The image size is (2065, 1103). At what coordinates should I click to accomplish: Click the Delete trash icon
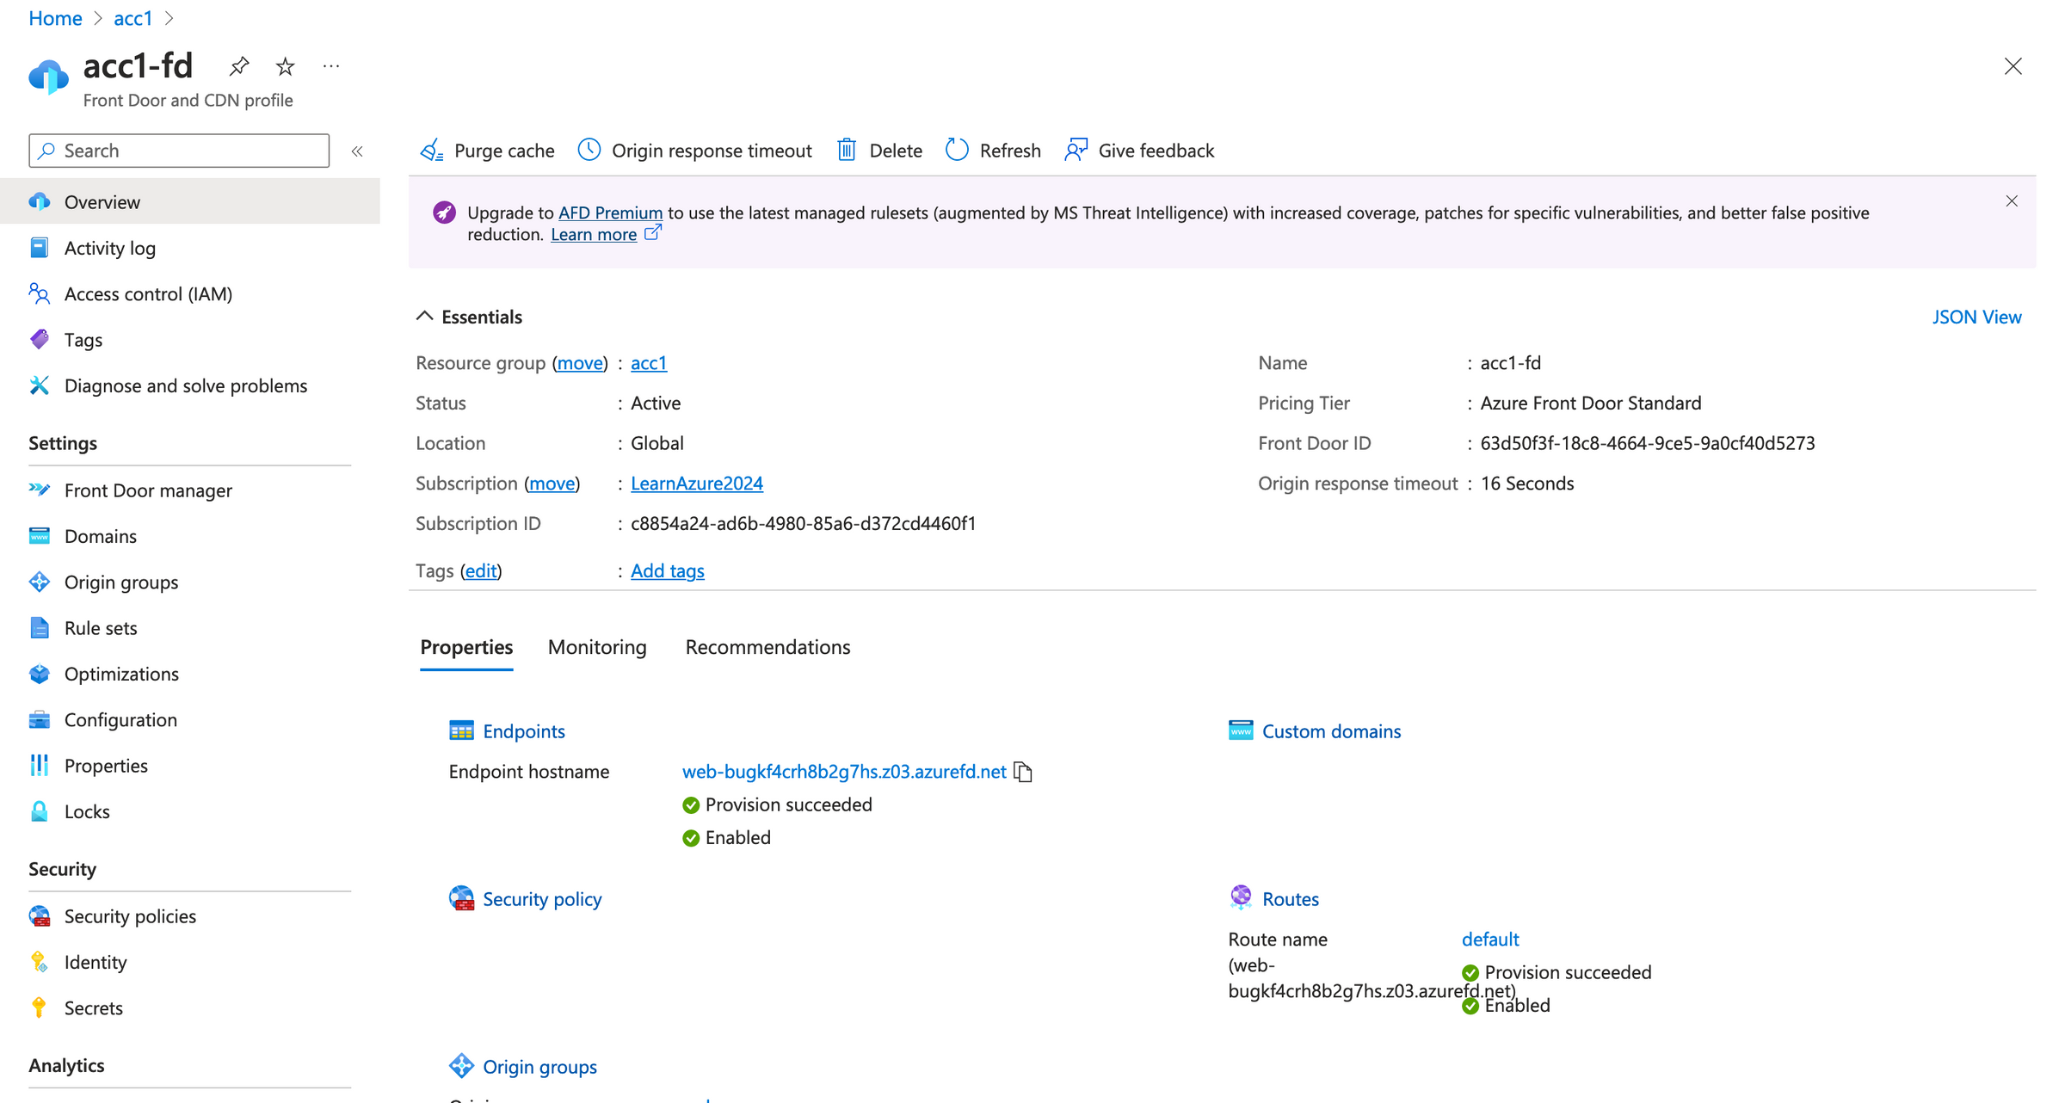point(848,150)
